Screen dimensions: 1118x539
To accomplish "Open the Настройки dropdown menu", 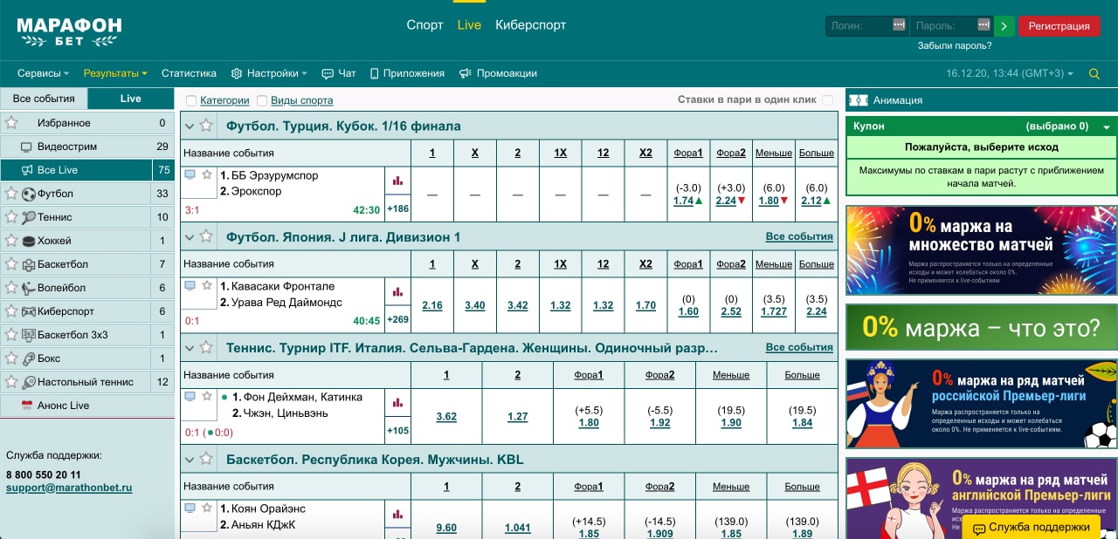I will coord(269,74).
